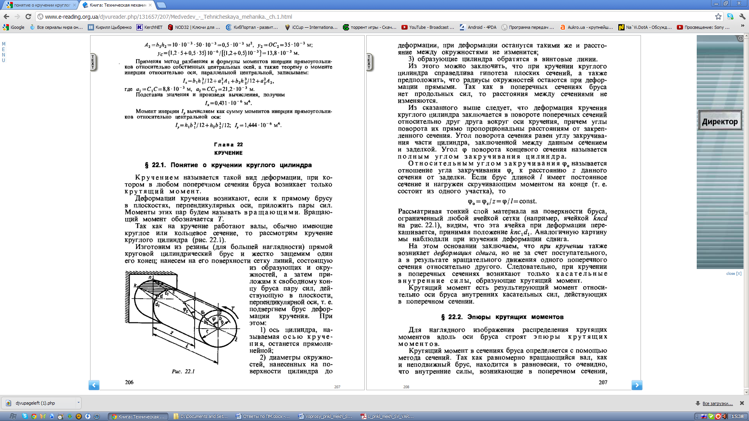Open the KerchNET bookmark
Viewport: 749px width, 421px height.
[x=149, y=27]
